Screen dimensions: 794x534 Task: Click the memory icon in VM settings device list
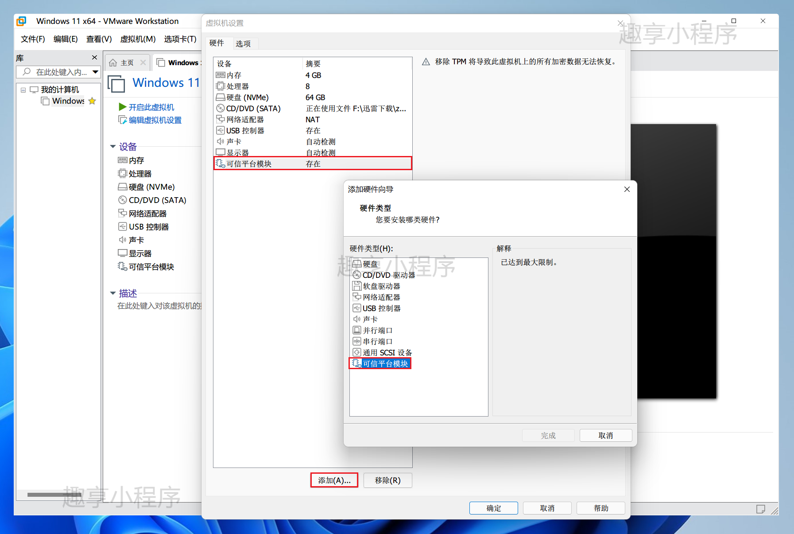(x=221, y=75)
